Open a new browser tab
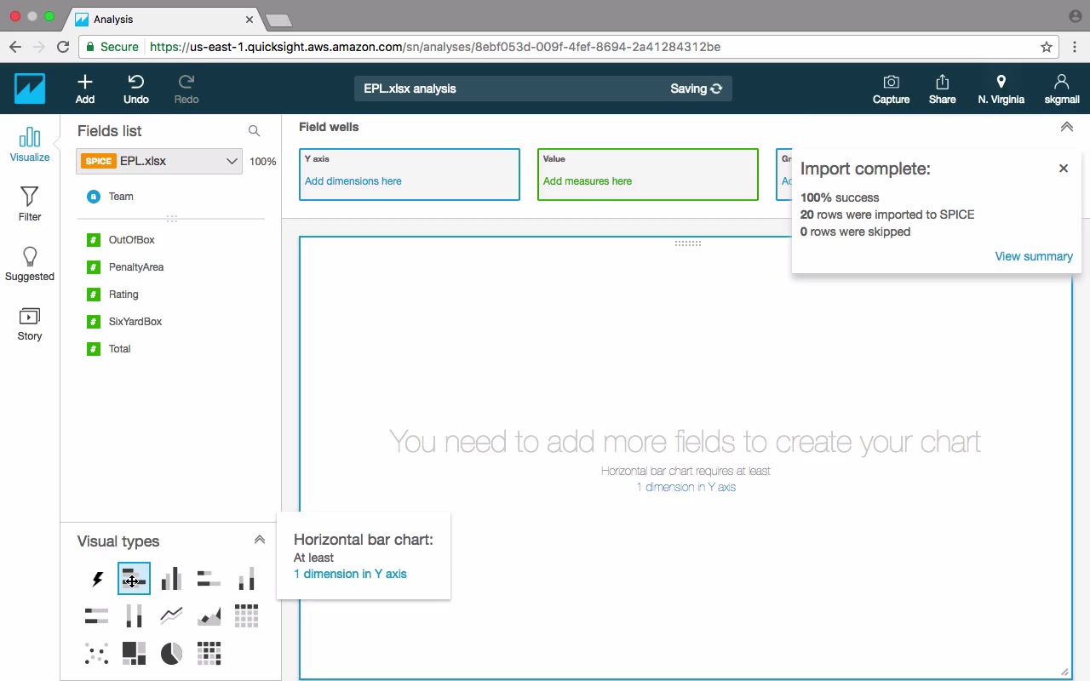Viewport: 1090px width, 681px height. pos(278,20)
